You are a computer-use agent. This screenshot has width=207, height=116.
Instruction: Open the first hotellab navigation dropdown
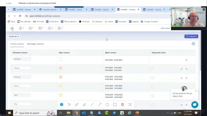coord(21,28)
